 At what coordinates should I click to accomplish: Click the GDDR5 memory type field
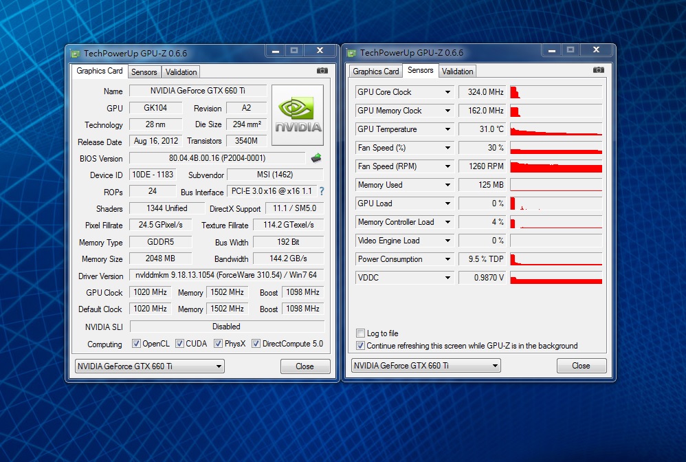161,241
